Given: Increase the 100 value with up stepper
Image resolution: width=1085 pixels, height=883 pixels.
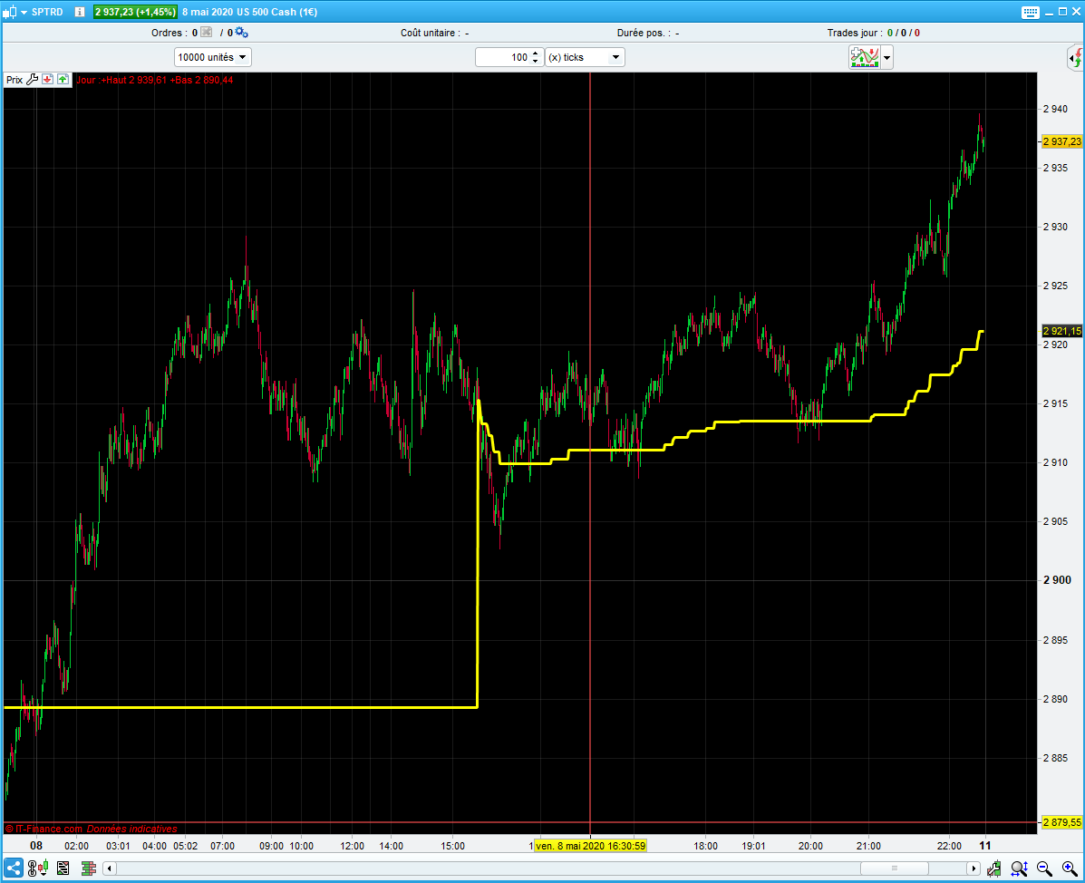Looking at the screenshot, I should pos(536,53).
